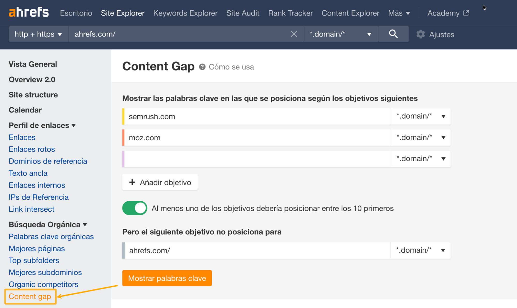The image size is (517, 308).
Task: Collapse the Búsqueda Orgánica section
Action: pos(85,225)
